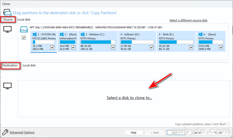Uncheck partition 4 Software (D:) checkbox

(x=151, y=47)
